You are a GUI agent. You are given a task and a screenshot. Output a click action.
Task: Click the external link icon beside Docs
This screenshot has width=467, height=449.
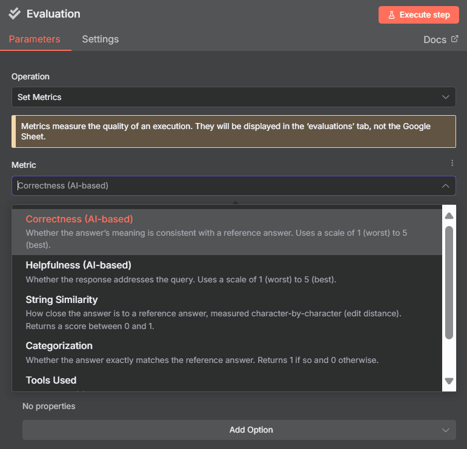click(454, 39)
